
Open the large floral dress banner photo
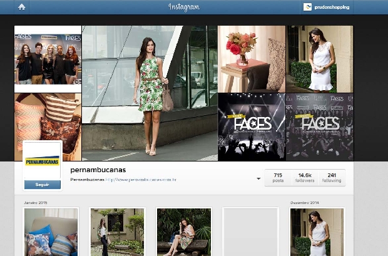[x=150, y=93]
